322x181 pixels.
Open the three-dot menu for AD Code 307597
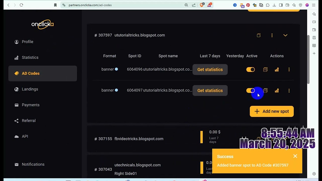272,35
